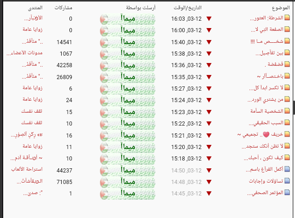Screen dimensions: 295x218
Task: Click the yellow folder icon beside الشرطة: العثور thread
Action: point(287,17)
